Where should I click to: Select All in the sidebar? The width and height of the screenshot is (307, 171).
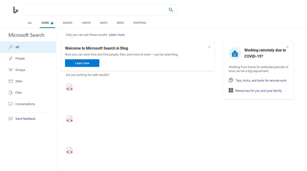click(28, 47)
